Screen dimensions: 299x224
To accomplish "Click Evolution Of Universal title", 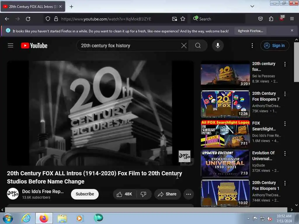I will coord(263,156).
